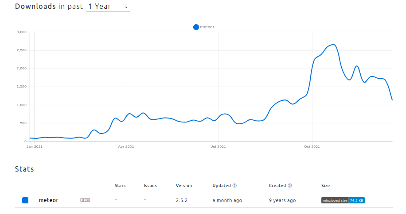This screenshot has height=214, width=406.
Task: Click the Apr 2021 axis label
Action: click(x=126, y=146)
